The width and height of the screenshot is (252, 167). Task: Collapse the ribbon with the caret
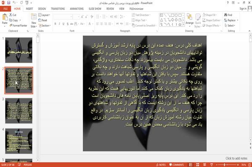point(249,31)
